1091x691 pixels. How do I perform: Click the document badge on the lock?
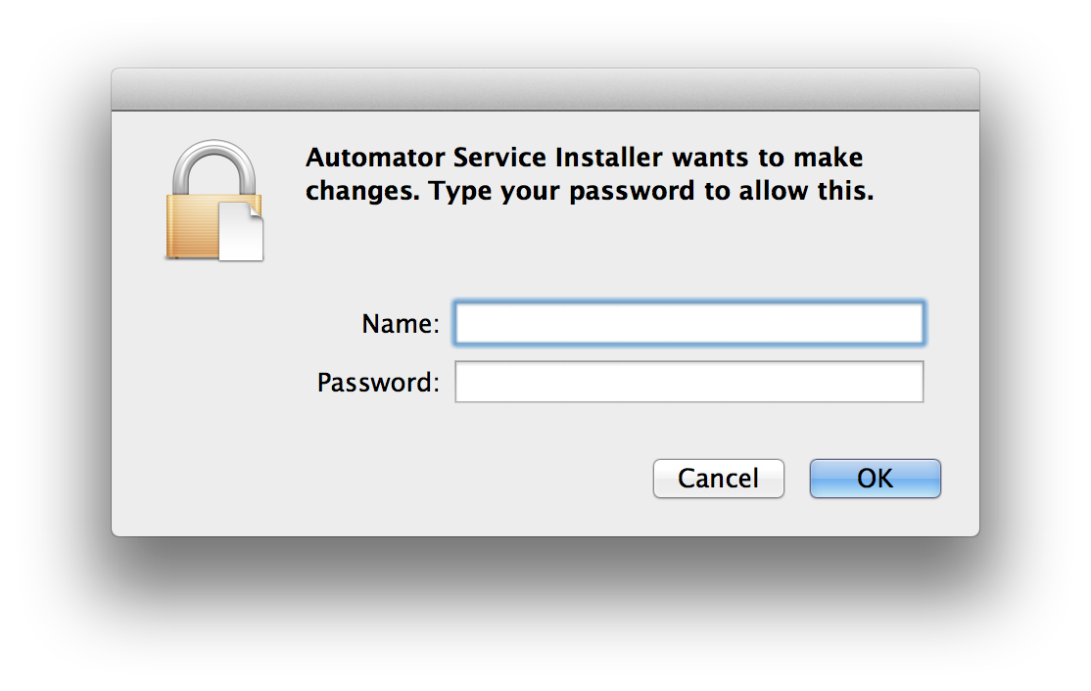(241, 232)
